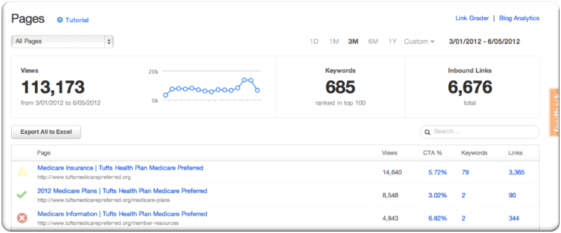This screenshot has width=561, height=233.
Task: Click the 3,365 links count
Action: coord(516,172)
